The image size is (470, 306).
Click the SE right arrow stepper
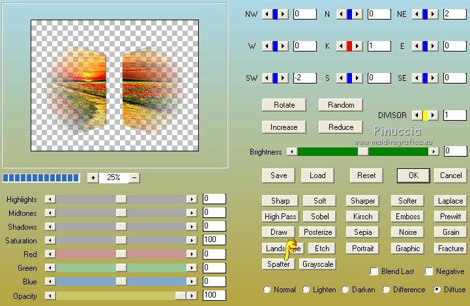tap(433, 78)
